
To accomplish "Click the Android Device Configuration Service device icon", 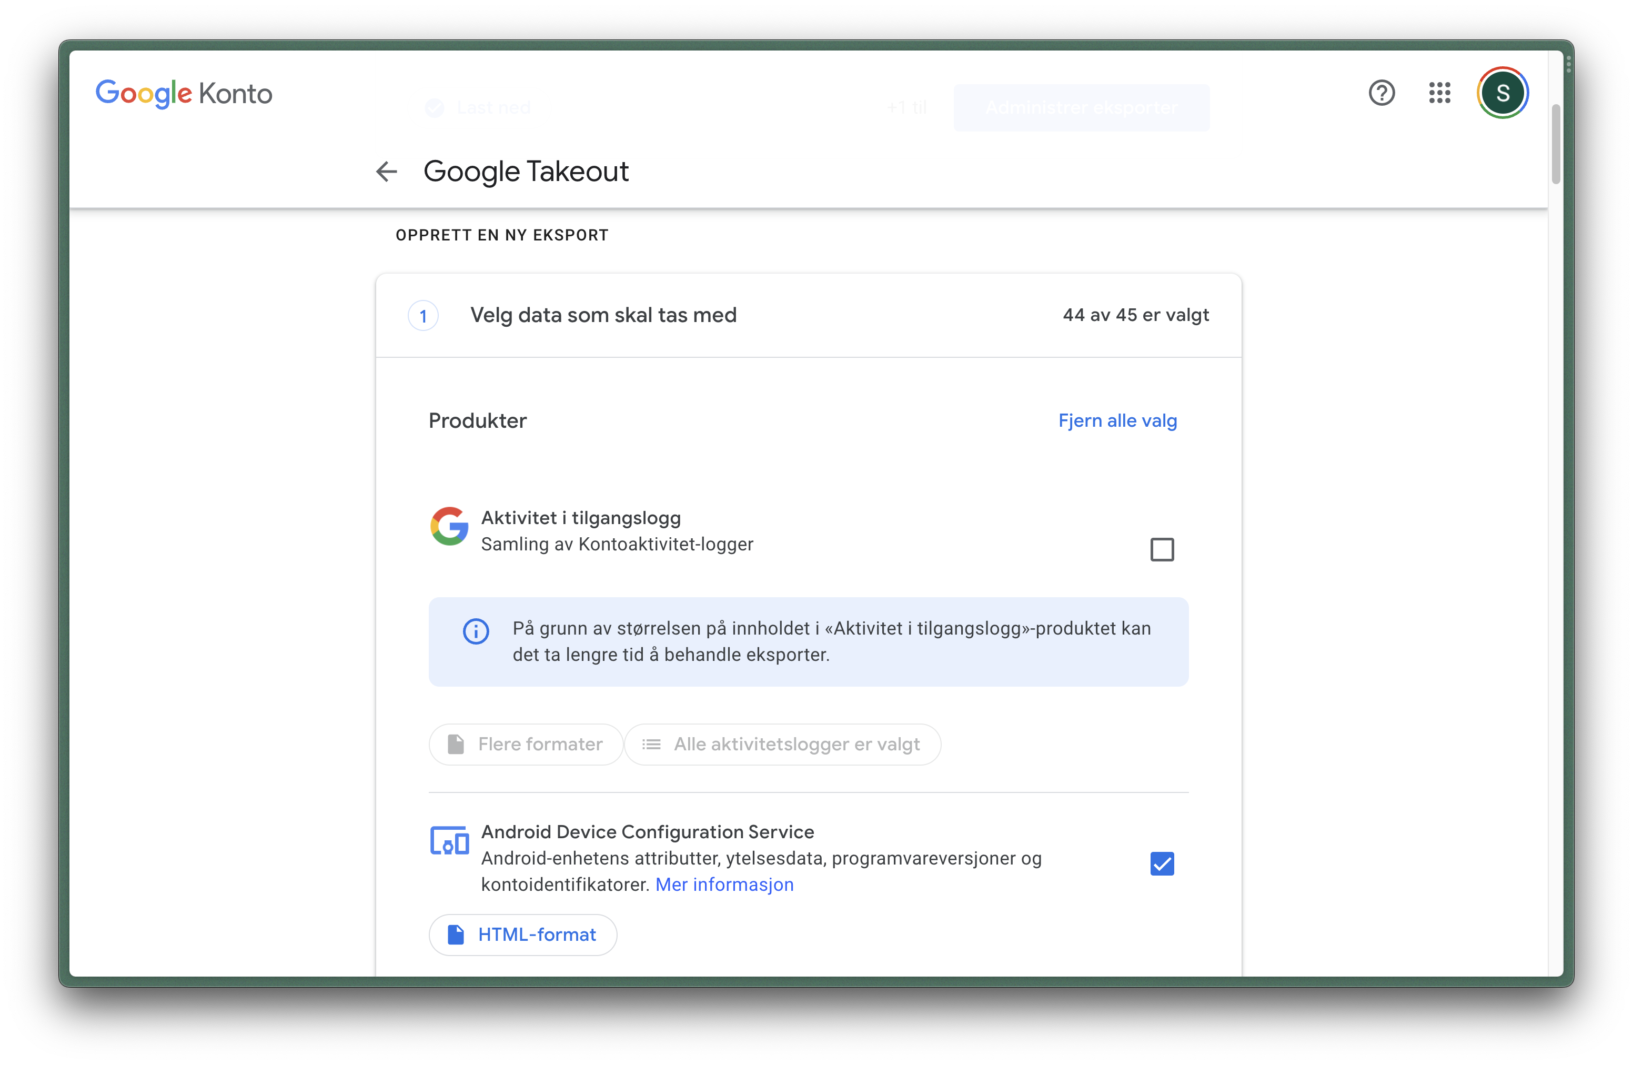I will coord(449,841).
